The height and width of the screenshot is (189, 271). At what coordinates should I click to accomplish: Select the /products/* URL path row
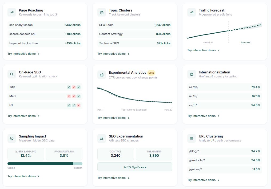point(225,160)
